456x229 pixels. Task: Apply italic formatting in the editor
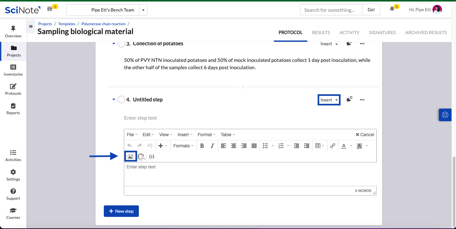[x=212, y=146]
